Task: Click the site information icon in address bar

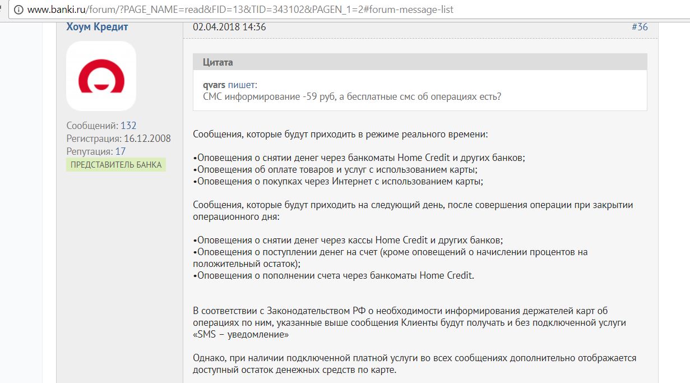Action: [x=19, y=10]
